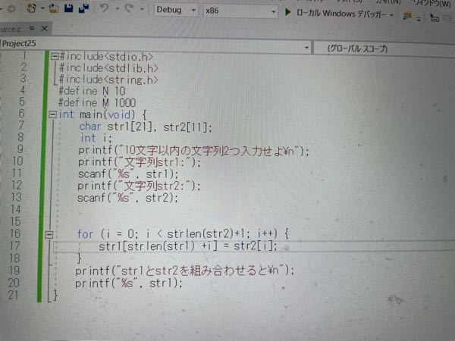Click the Open File icon
The width and height of the screenshot is (455, 341).
53,8
